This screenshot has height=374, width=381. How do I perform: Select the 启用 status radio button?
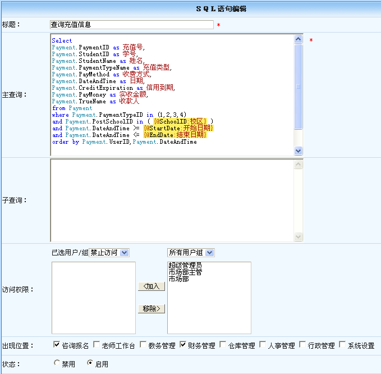tap(90, 363)
